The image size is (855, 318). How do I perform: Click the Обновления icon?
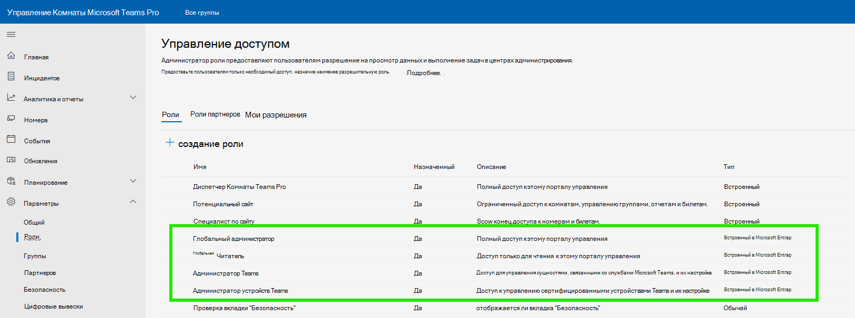(11, 160)
